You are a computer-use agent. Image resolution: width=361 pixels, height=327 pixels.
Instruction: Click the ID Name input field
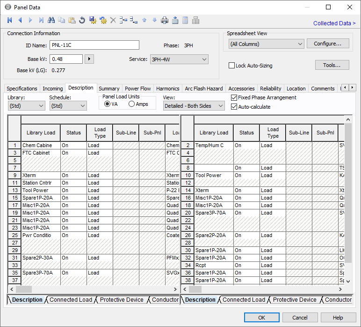[94, 45]
